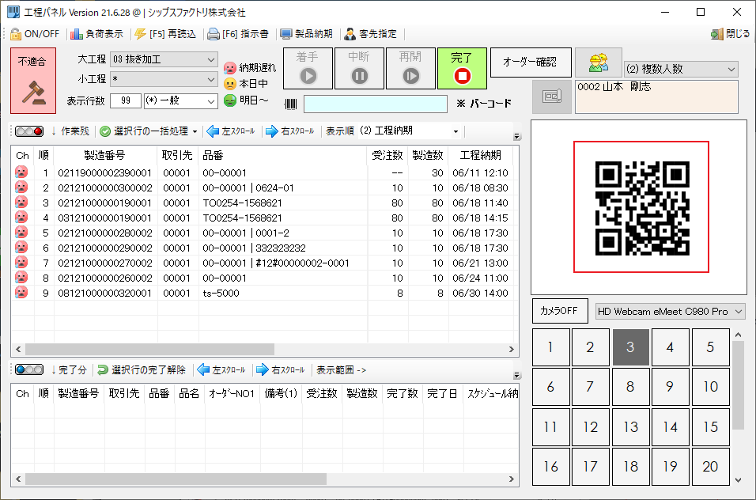Click the 製造番号 column header in 作業残 table
756x500 pixels.
[104, 155]
